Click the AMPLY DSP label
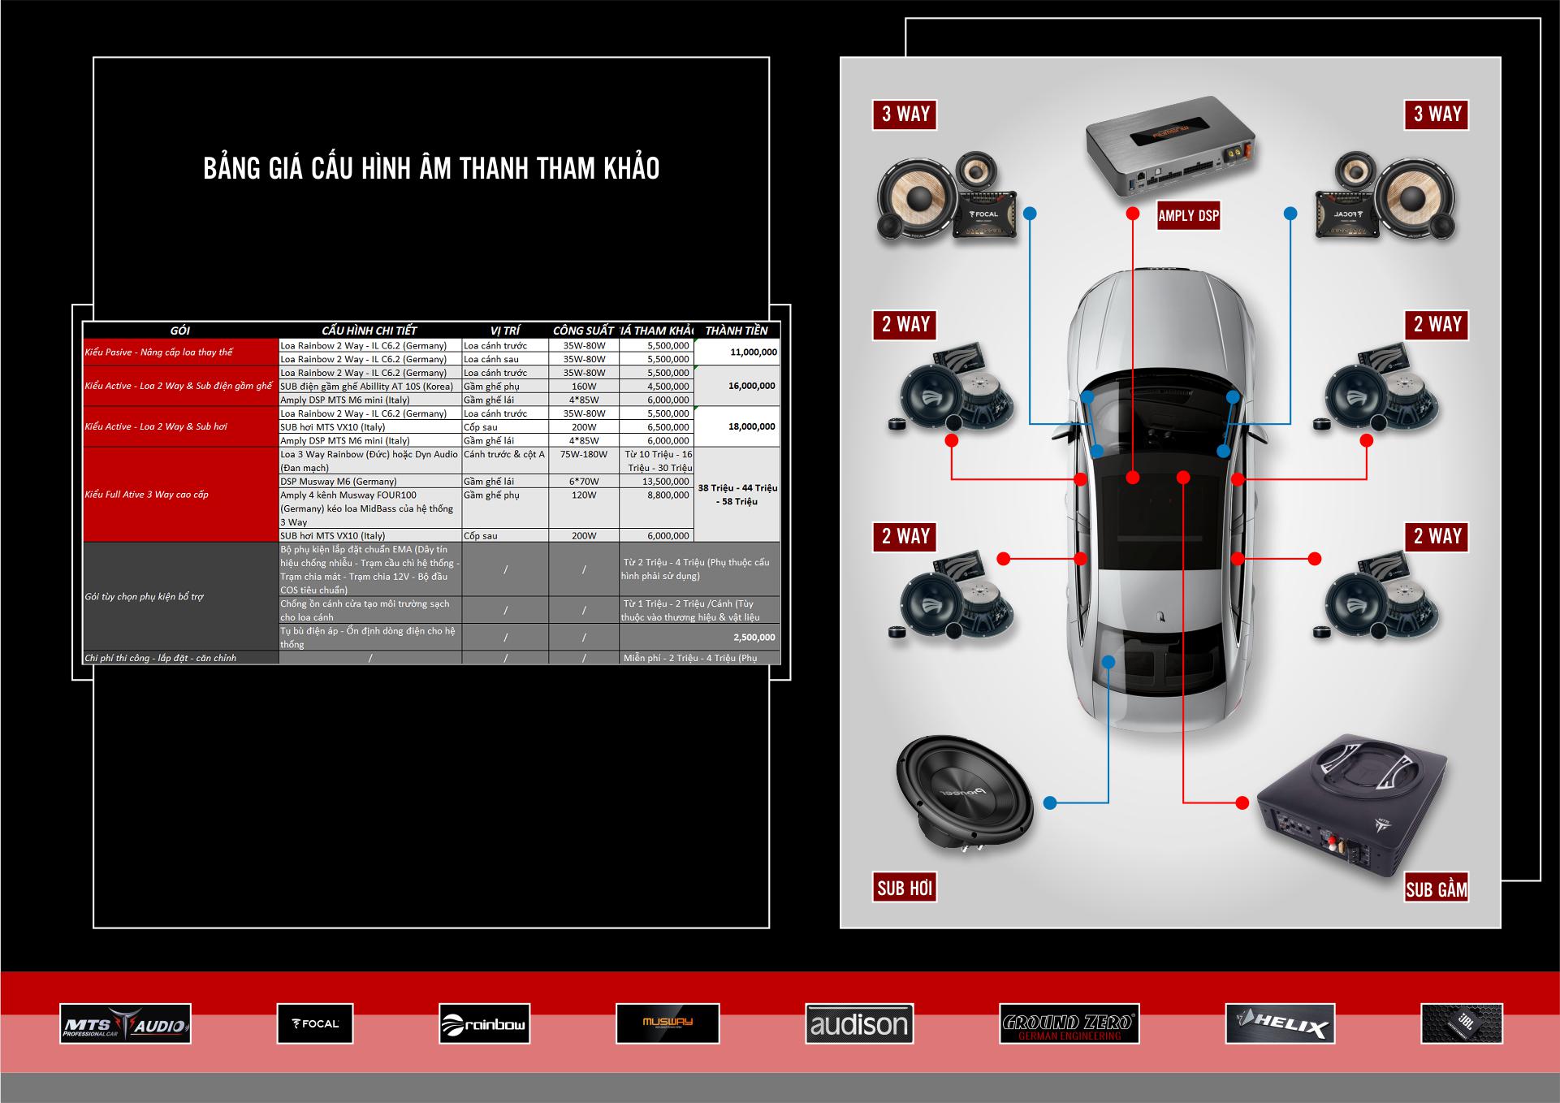Viewport: 1560px width, 1103px height. 1188,215
